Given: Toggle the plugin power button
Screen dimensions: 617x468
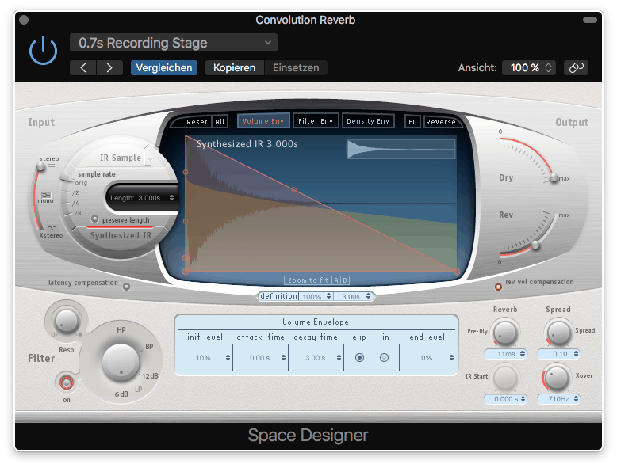Looking at the screenshot, I should (x=44, y=51).
